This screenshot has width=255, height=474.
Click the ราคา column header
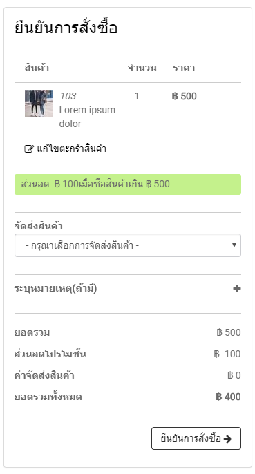(x=184, y=68)
